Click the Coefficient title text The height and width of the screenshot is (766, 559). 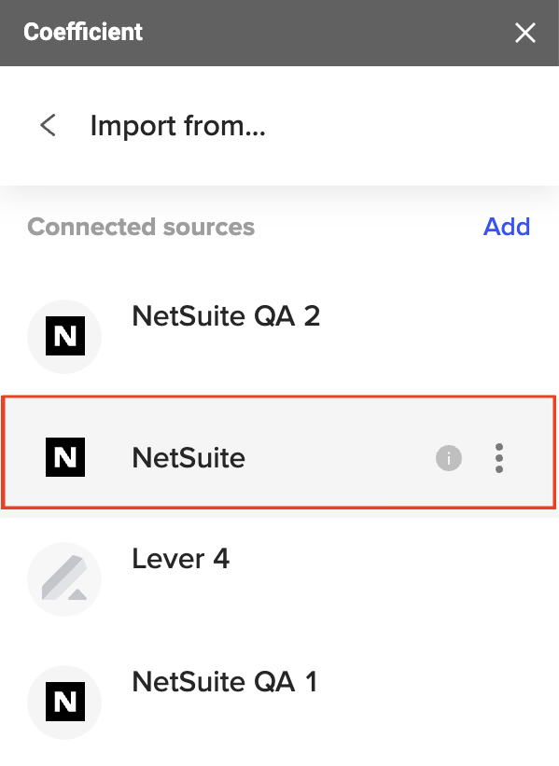pyautogui.click(x=83, y=33)
